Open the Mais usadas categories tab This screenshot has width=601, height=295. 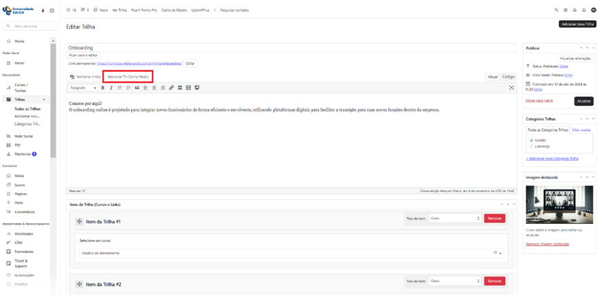581,130
